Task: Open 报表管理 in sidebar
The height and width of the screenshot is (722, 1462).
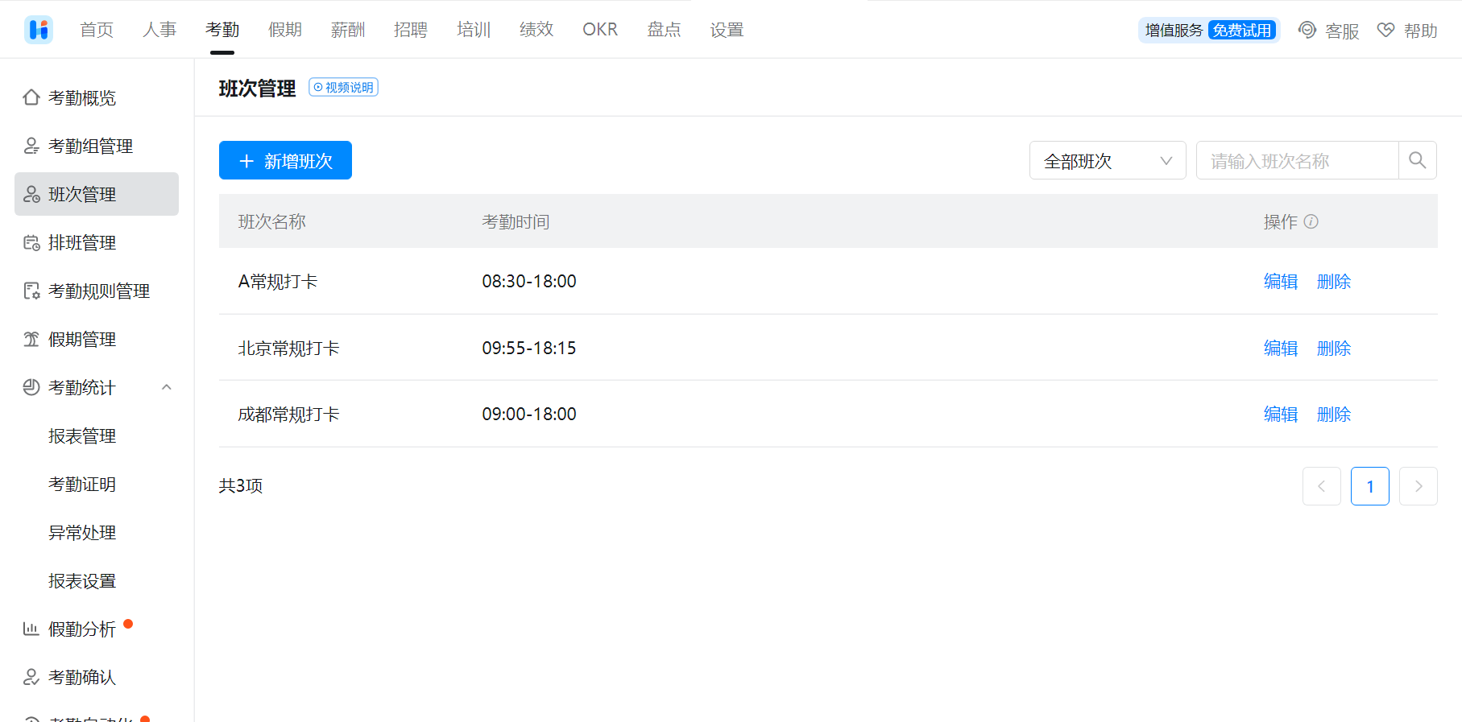Action: [82, 435]
